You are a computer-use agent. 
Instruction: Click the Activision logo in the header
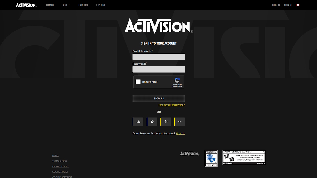(25, 4)
